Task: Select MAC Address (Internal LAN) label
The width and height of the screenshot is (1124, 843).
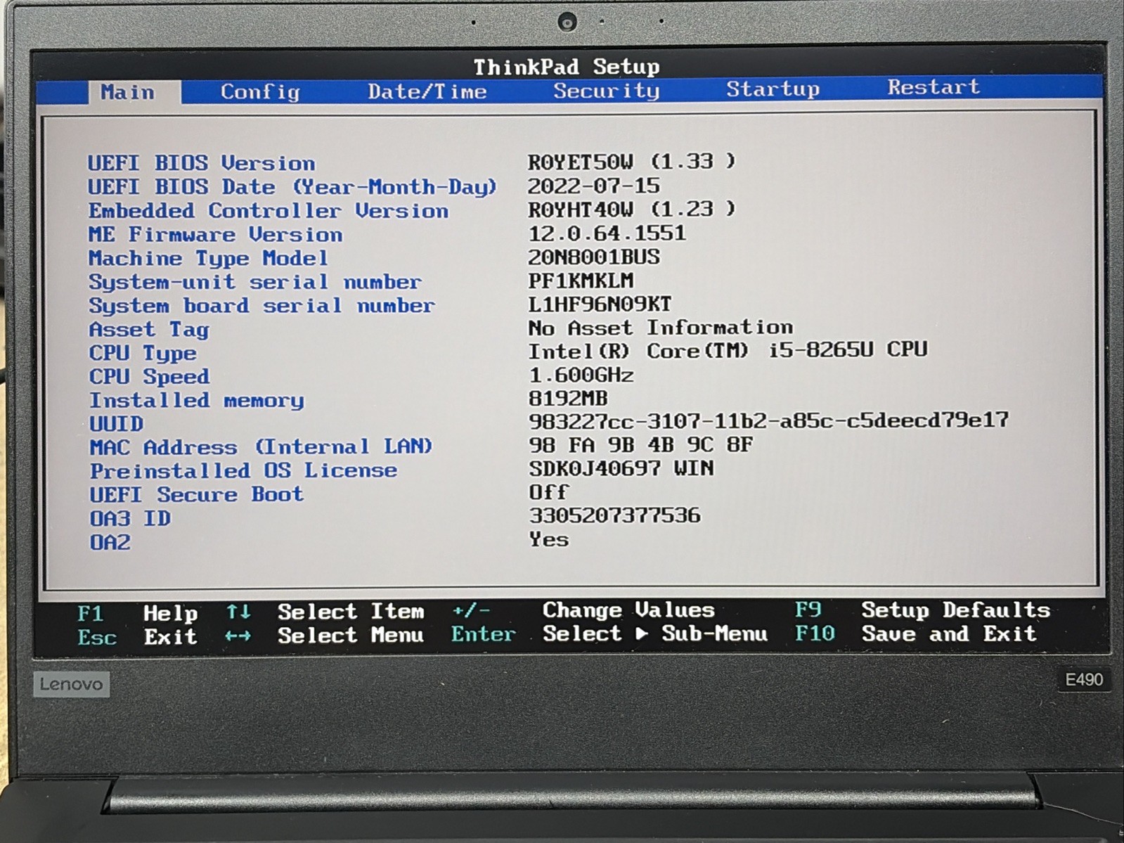Action: pos(261,447)
